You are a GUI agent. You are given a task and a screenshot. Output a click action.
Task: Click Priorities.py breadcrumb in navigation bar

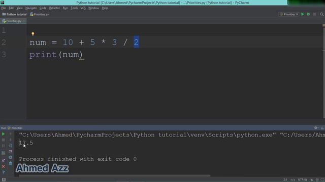click(40, 14)
